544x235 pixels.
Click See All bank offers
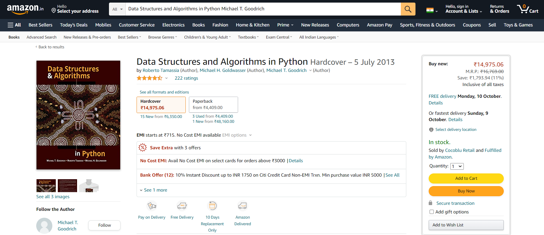pyautogui.click(x=392, y=175)
